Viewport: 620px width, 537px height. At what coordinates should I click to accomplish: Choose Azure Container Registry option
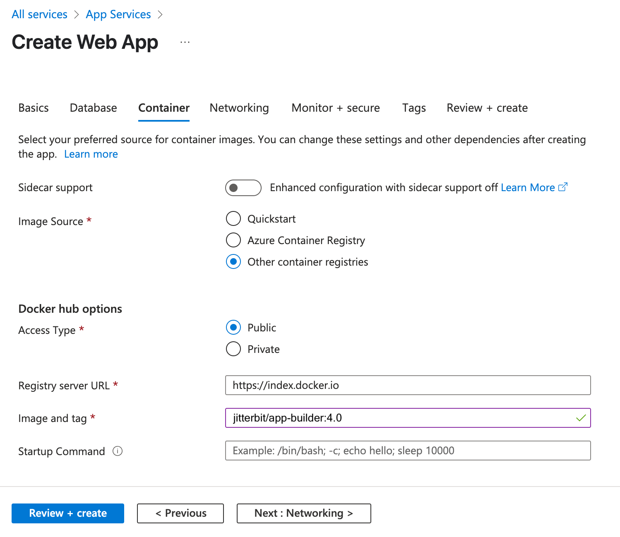[x=233, y=240]
